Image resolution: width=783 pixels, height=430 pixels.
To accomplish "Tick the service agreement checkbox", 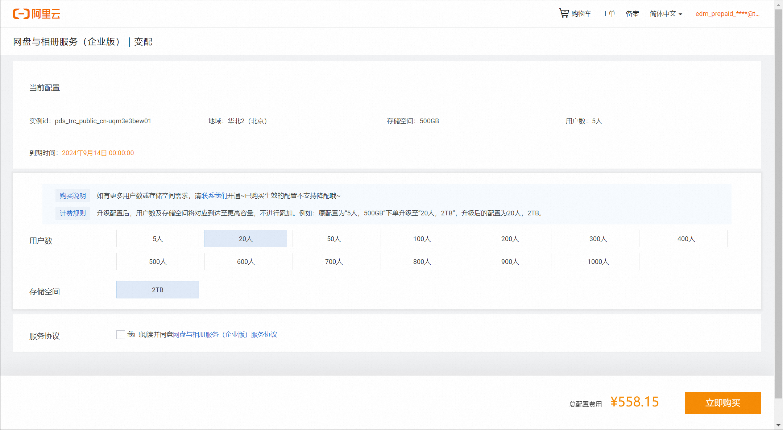I will [x=121, y=335].
